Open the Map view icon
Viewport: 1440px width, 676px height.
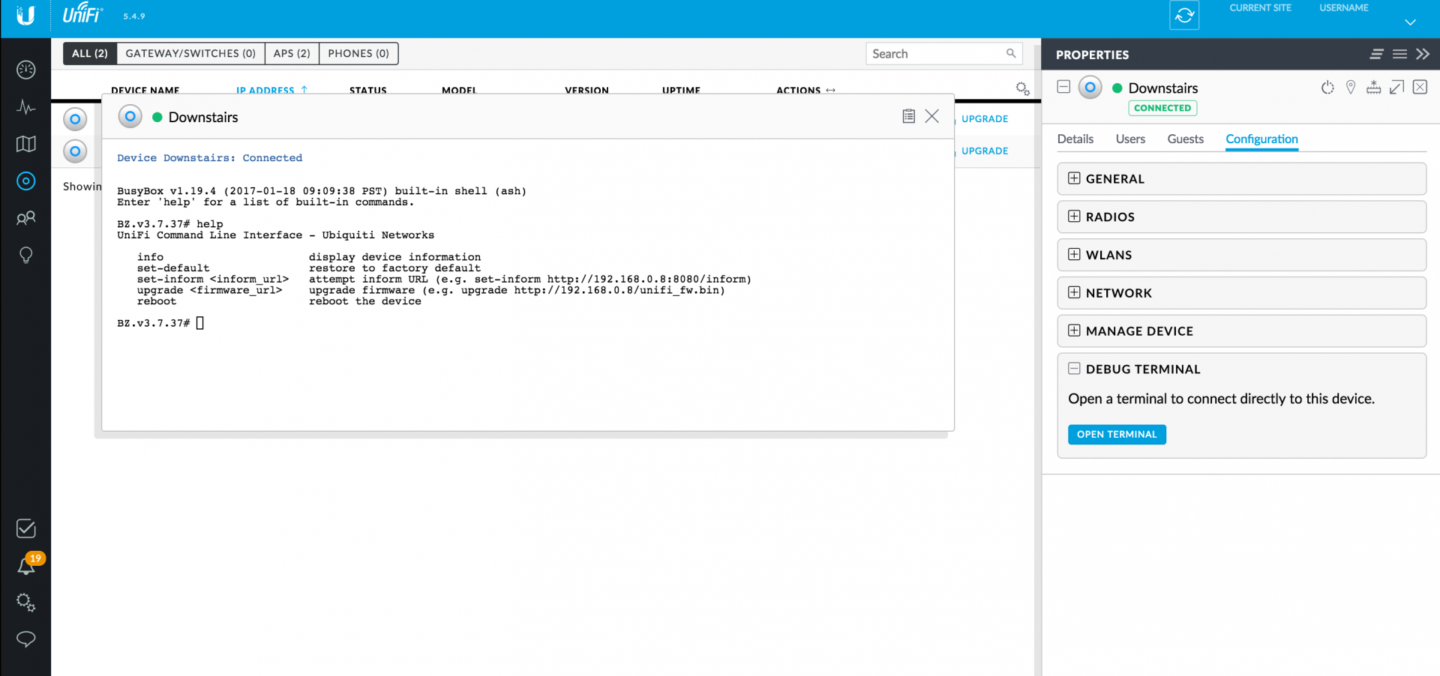[x=25, y=144]
